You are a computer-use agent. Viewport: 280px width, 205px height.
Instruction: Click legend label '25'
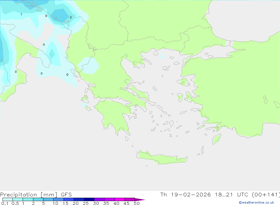point(86,203)
